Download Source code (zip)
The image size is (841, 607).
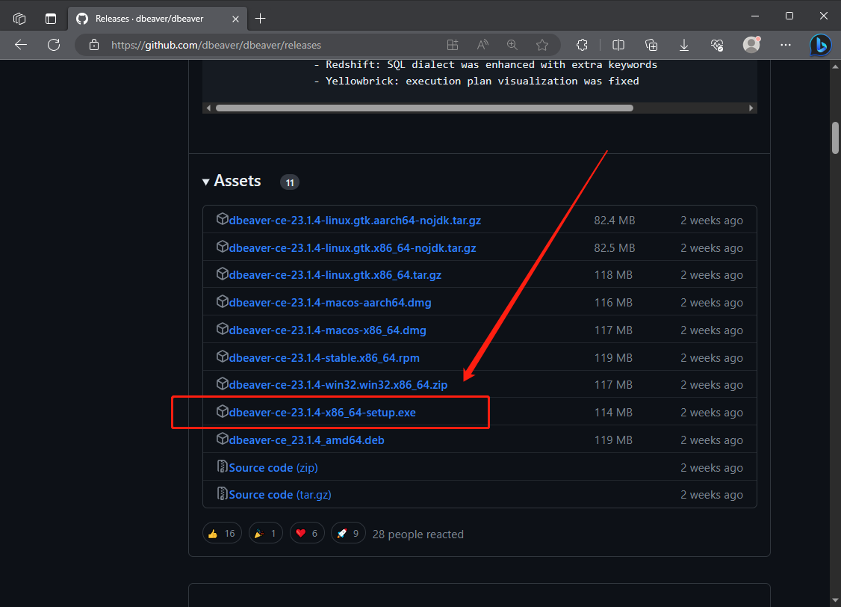tap(273, 467)
